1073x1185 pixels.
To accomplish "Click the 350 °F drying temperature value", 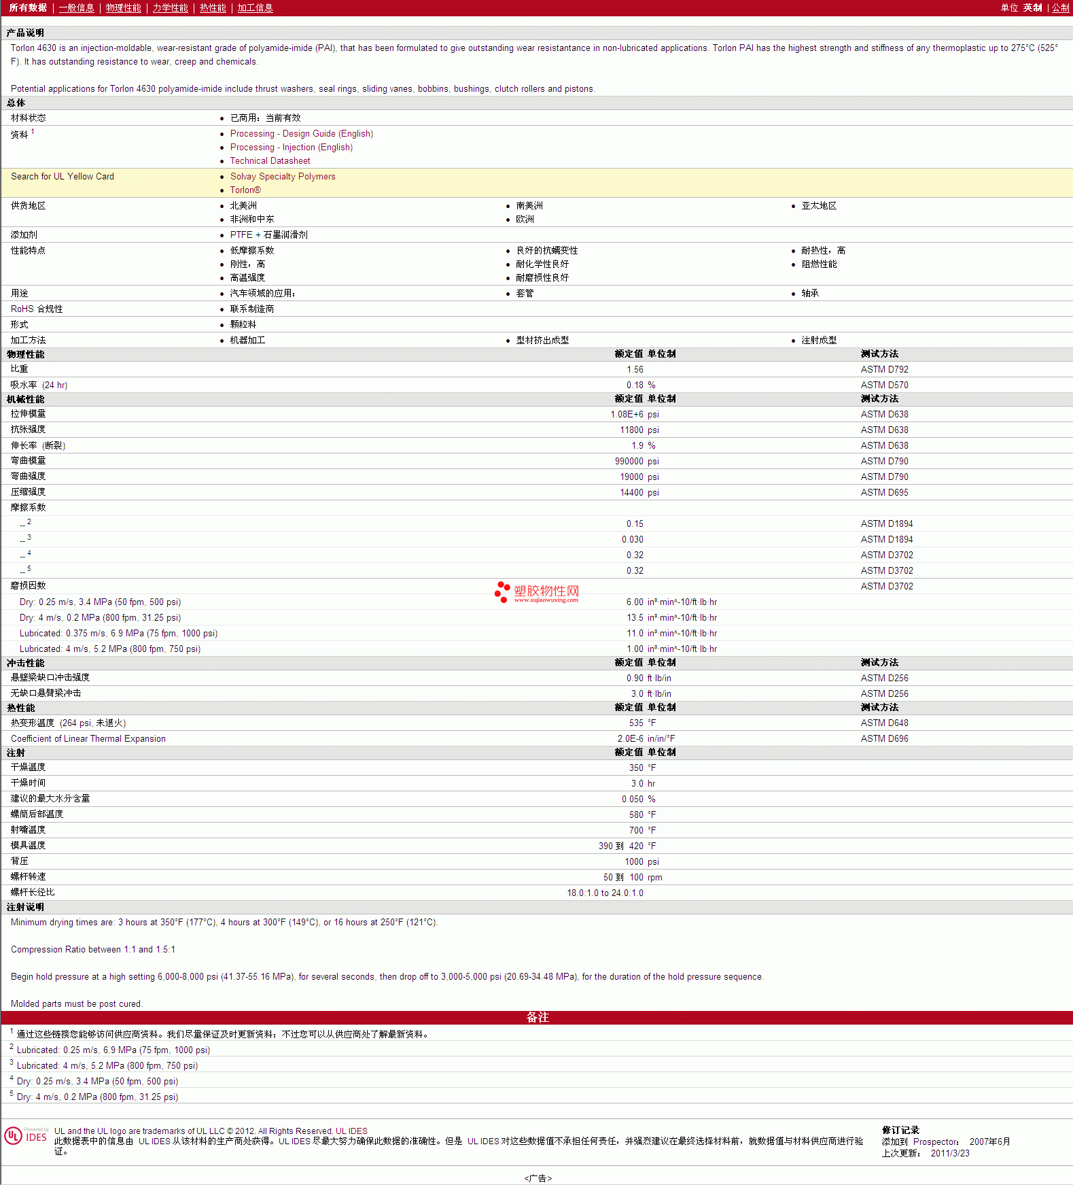I will tap(643, 768).
